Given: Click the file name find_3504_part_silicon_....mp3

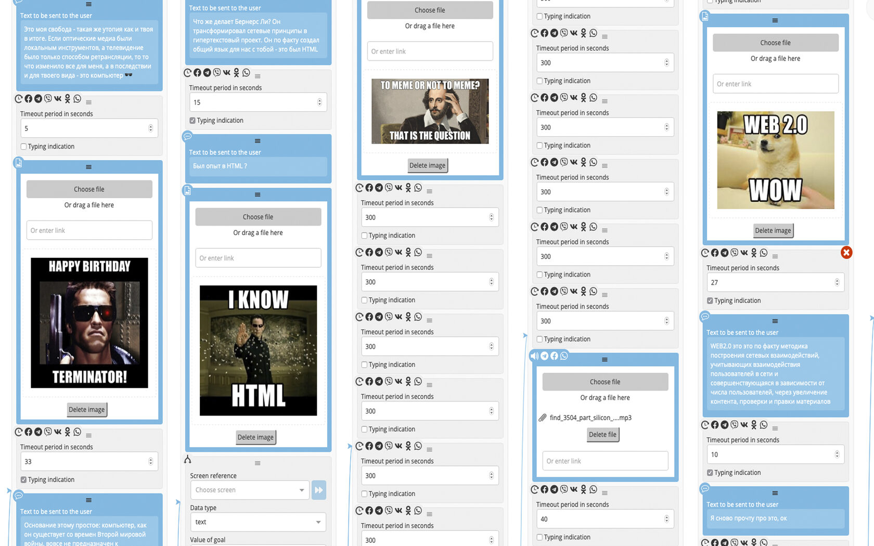Looking at the screenshot, I should tap(590, 418).
